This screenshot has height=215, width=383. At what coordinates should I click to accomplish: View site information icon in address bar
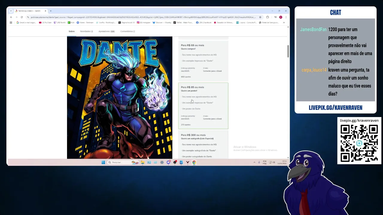tap(28, 17)
